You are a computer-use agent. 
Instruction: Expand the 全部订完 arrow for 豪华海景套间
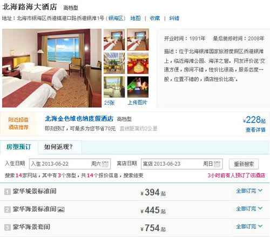point(260,226)
